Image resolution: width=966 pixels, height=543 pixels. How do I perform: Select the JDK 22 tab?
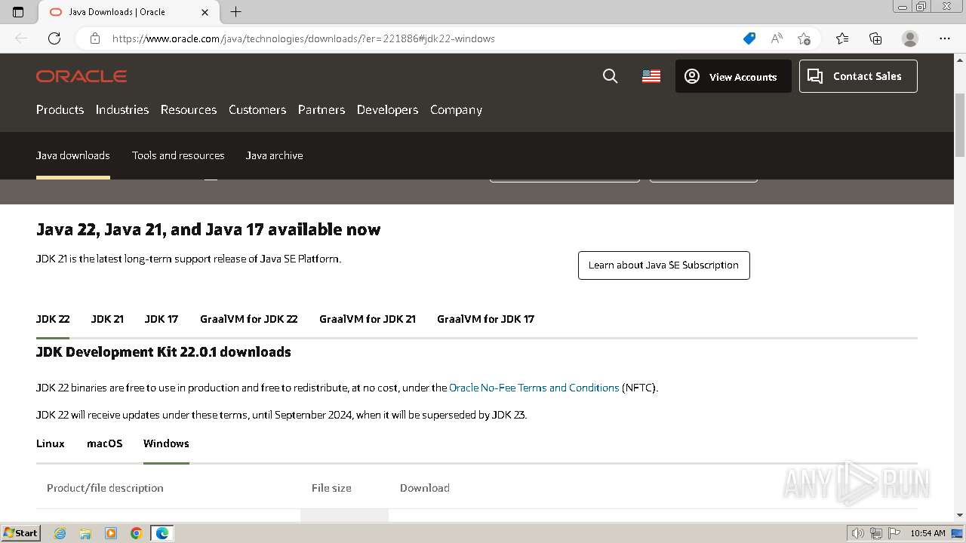[x=53, y=319]
